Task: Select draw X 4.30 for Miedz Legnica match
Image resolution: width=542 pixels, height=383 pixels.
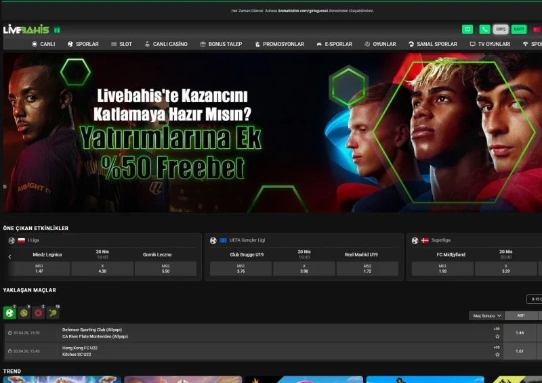Action: pyautogui.click(x=102, y=269)
